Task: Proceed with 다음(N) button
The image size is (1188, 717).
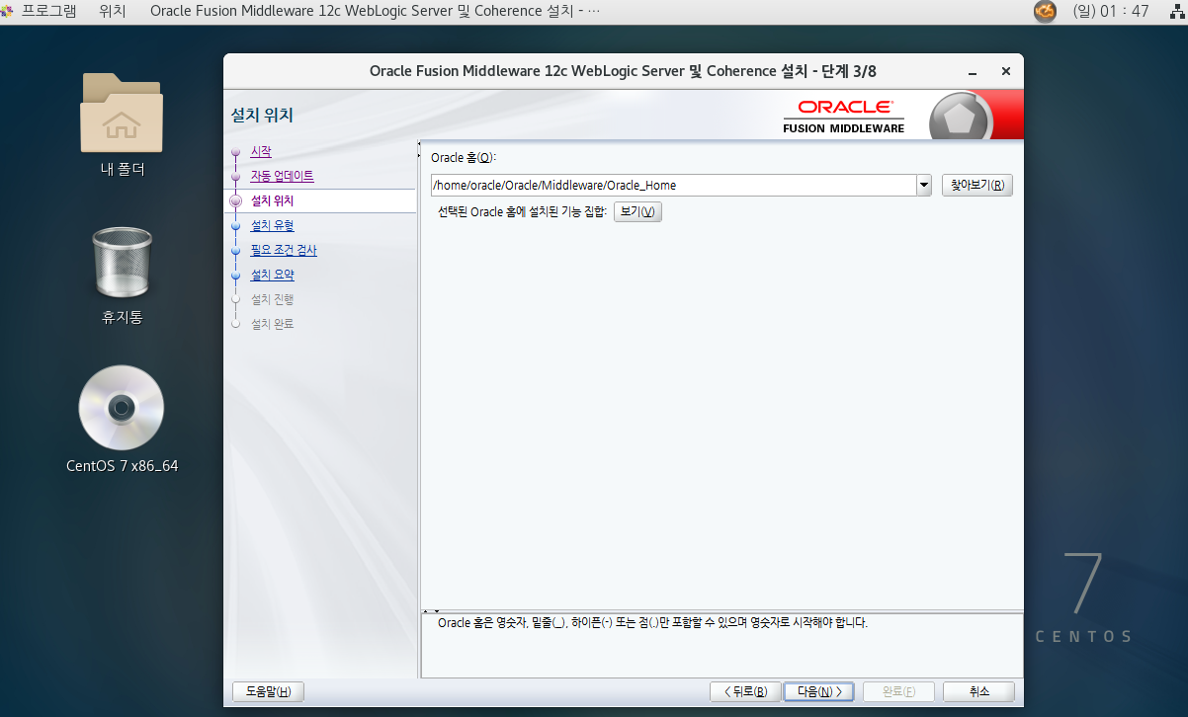Action: [x=819, y=691]
